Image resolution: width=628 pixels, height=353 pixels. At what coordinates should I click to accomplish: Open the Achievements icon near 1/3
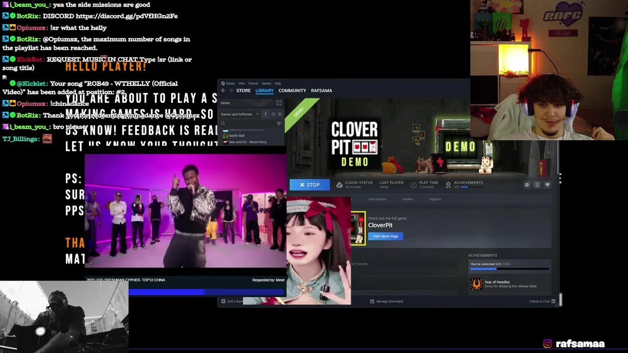click(448, 185)
